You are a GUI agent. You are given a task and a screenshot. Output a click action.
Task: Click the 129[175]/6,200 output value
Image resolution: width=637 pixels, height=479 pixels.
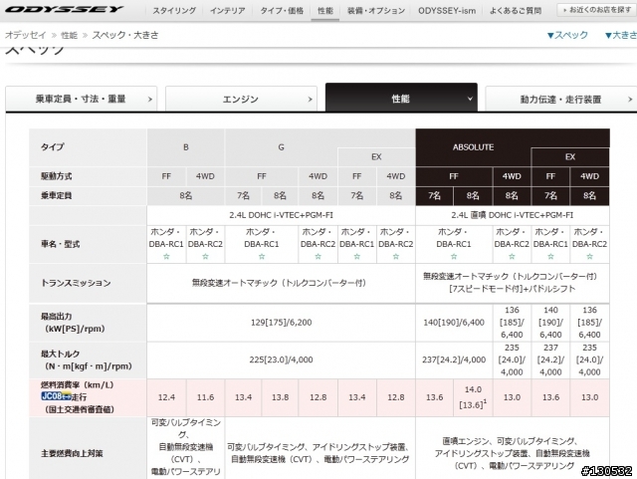(x=281, y=323)
